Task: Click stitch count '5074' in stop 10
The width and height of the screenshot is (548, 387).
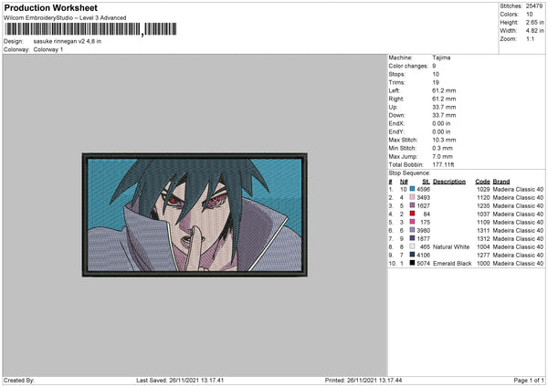Action: pyautogui.click(x=424, y=264)
